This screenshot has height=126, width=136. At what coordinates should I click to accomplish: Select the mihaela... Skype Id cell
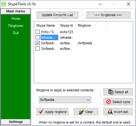pos(67,37)
